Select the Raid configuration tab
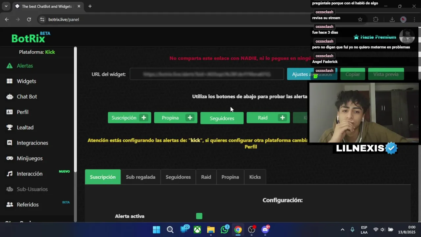Viewport: 421px width, 237px height. (206, 177)
